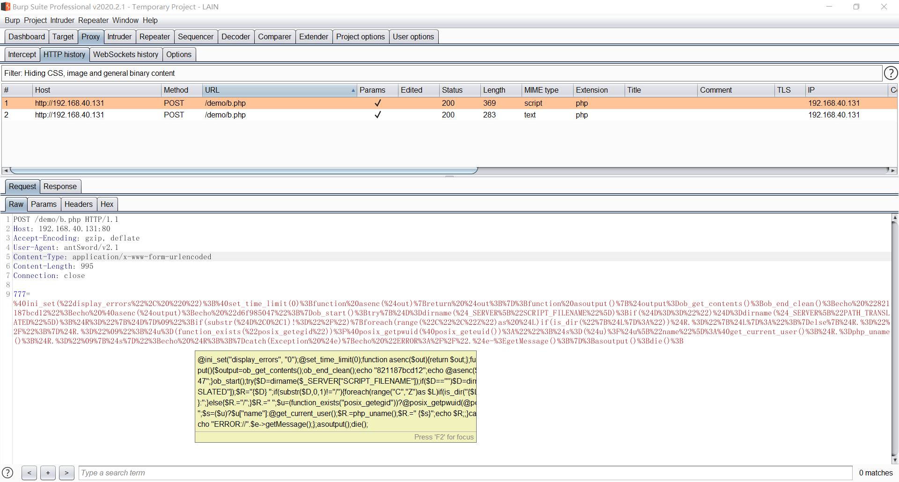899x482 pixels.
Task: Select history row 2 with length 283
Action: click(x=449, y=115)
